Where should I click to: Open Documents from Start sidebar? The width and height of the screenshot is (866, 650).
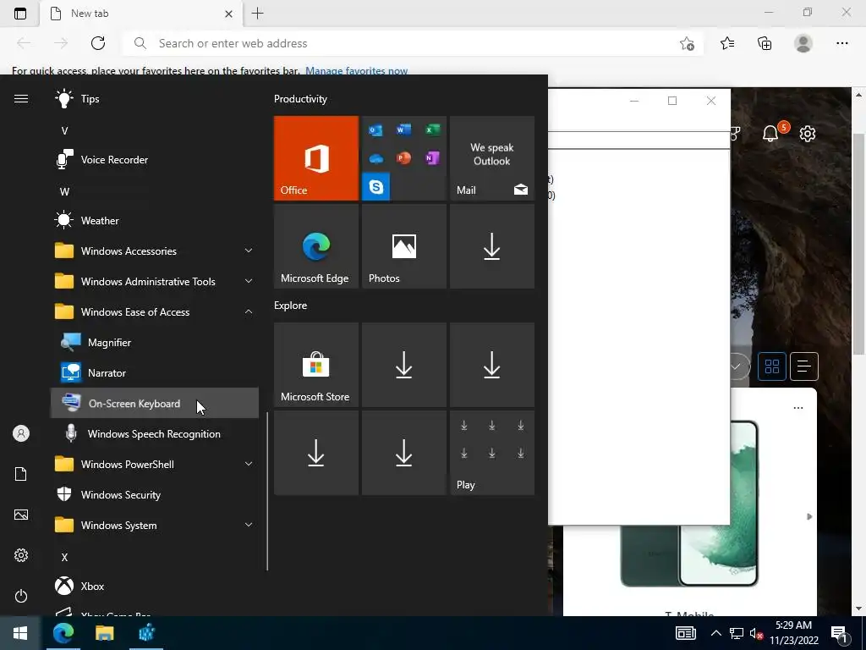click(21, 474)
